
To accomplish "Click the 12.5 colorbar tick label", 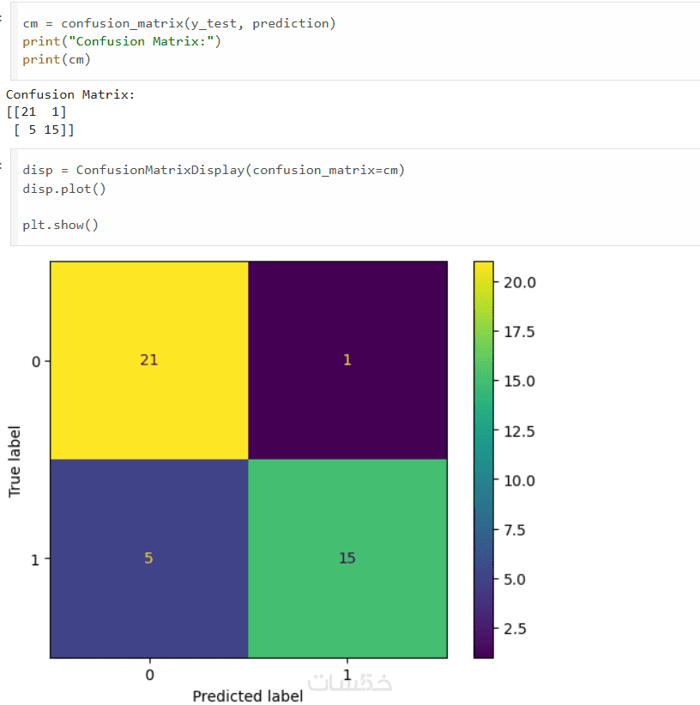I will (x=519, y=431).
